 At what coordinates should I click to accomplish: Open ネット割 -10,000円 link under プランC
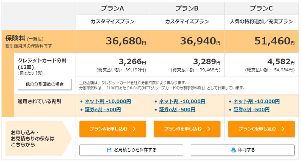[256, 101]
